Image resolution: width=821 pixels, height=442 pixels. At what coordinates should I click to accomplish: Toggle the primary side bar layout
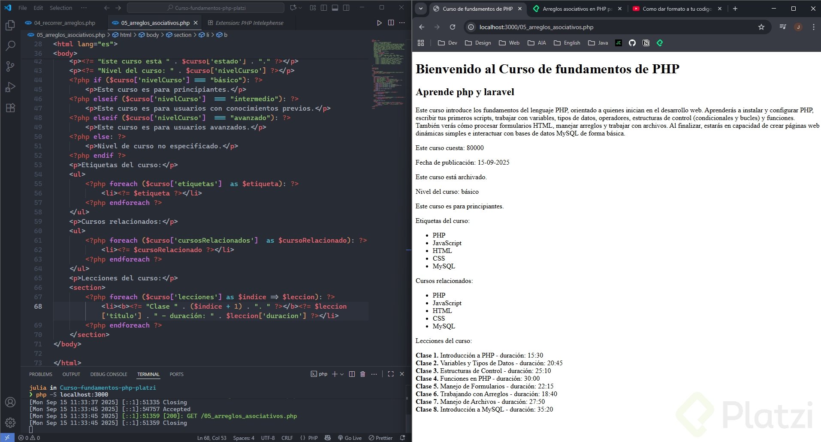click(x=324, y=8)
